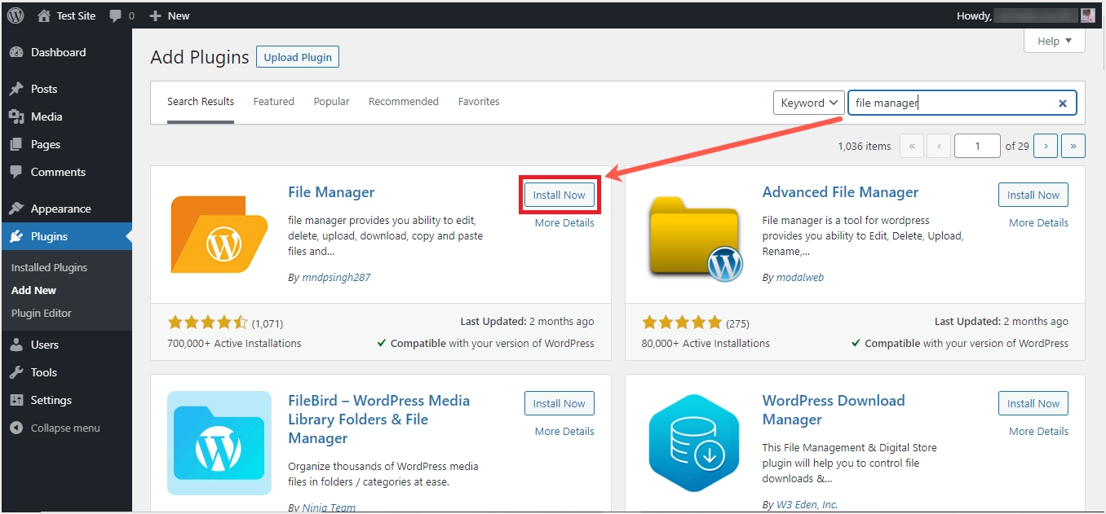Viewport: 1106px width, 514px height.
Task: Click the Posts pin icon in sidebar
Action: coord(16,89)
